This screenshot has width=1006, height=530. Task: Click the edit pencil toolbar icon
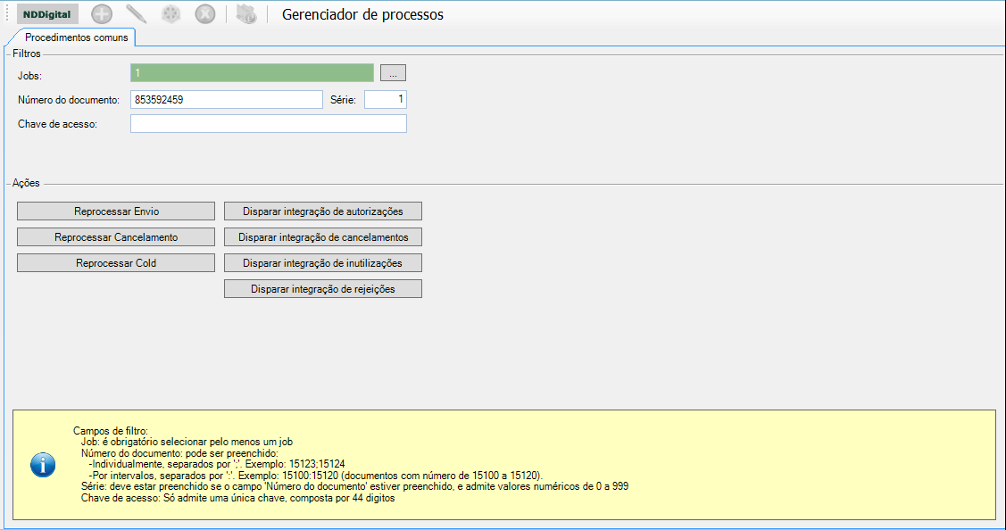pyautogui.click(x=136, y=14)
